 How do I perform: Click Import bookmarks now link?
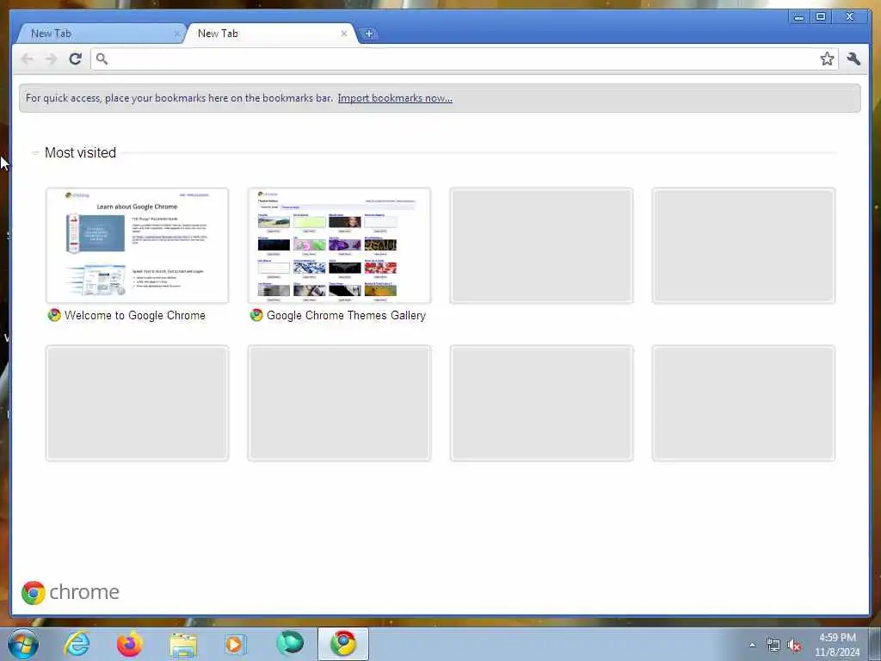click(x=395, y=98)
